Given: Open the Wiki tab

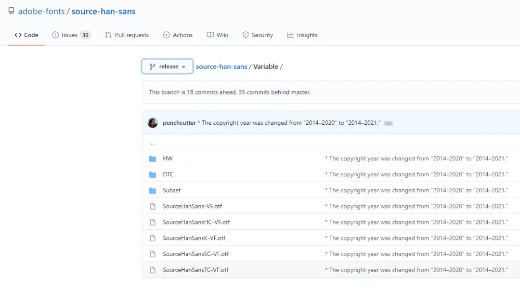Looking at the screenshot, I should tap(217, 35).
